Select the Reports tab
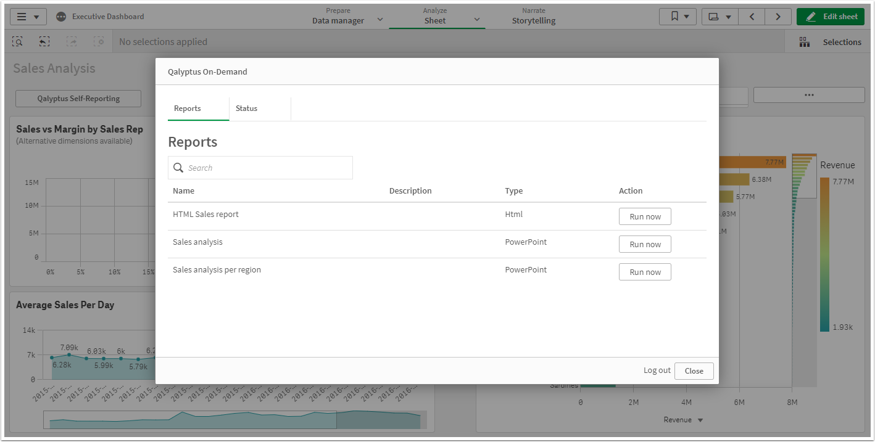 [188, 108]
